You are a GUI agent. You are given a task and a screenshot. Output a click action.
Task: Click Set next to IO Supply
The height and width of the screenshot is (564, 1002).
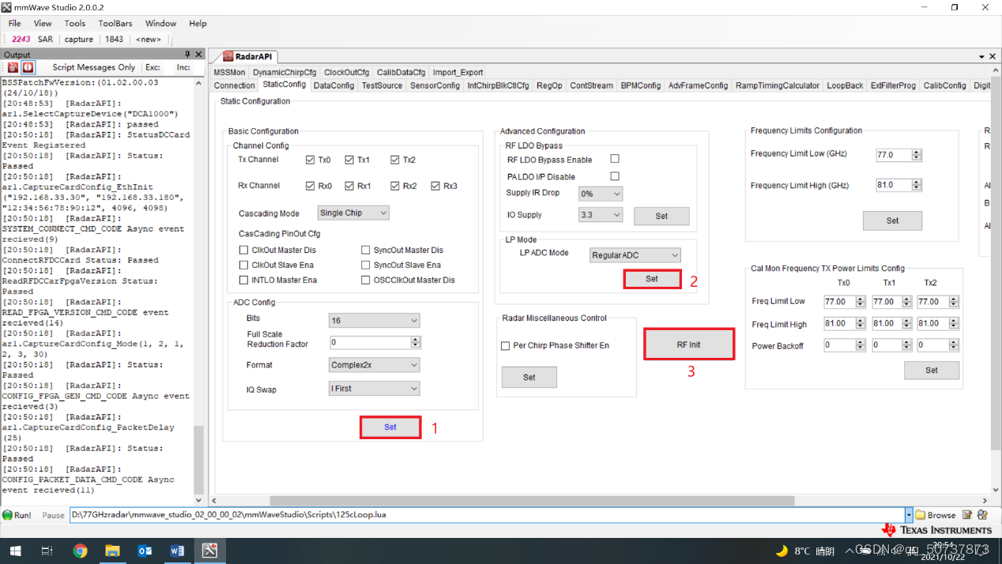[661, 216]
